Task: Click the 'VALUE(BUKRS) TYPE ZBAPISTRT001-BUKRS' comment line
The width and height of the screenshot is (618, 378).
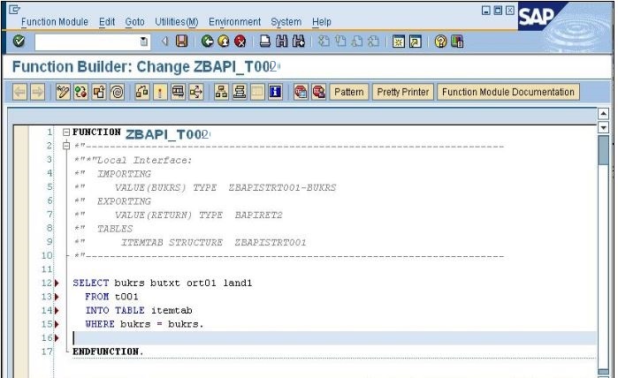Action: coord(225,187)
